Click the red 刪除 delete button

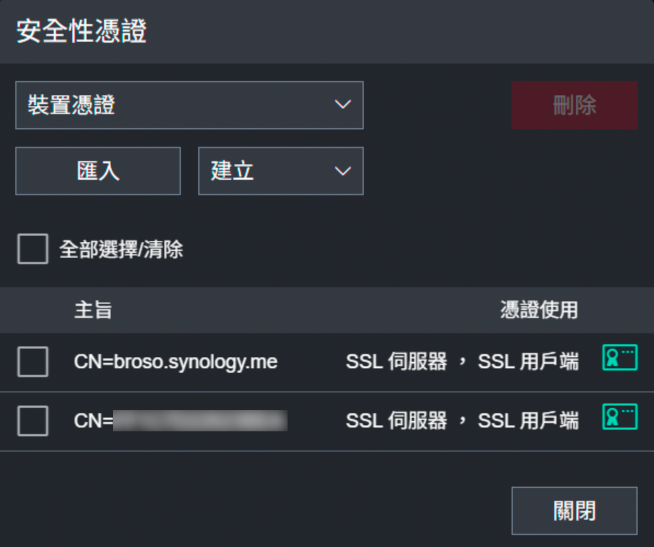574,105
